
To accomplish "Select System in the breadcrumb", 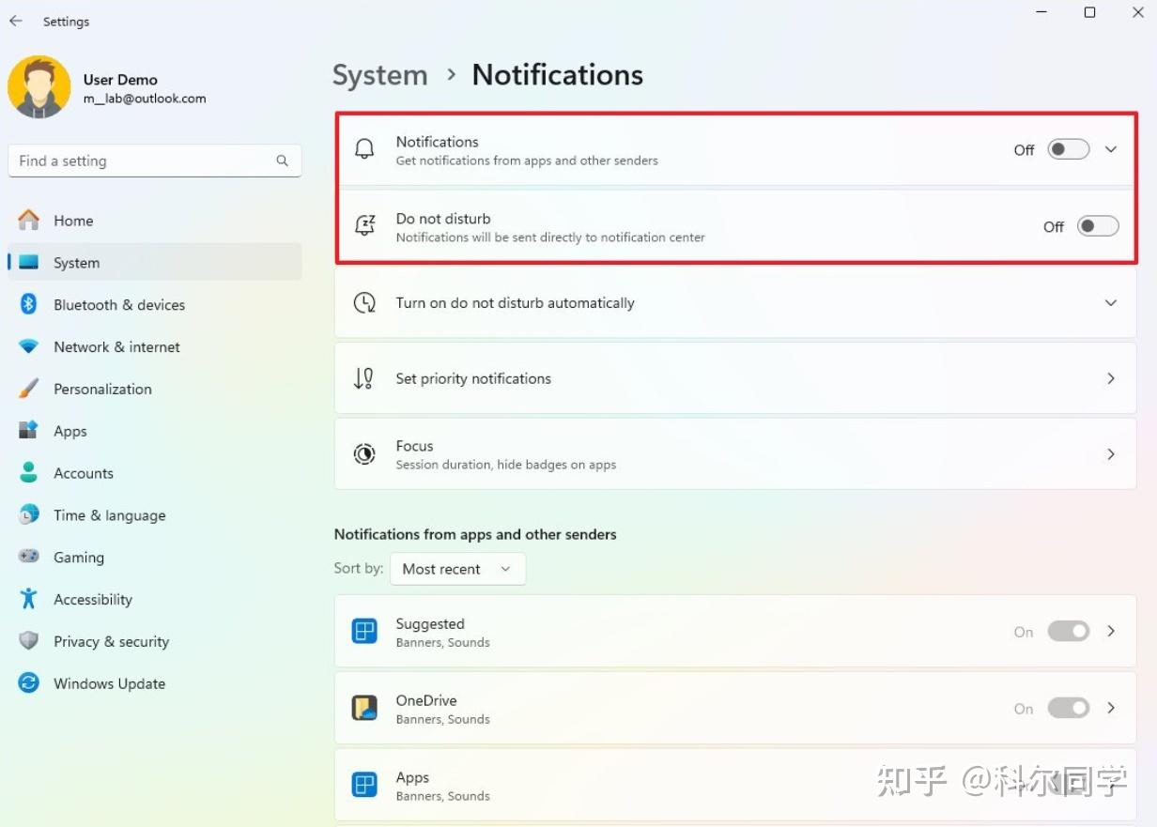I will [x=379, y=74].
